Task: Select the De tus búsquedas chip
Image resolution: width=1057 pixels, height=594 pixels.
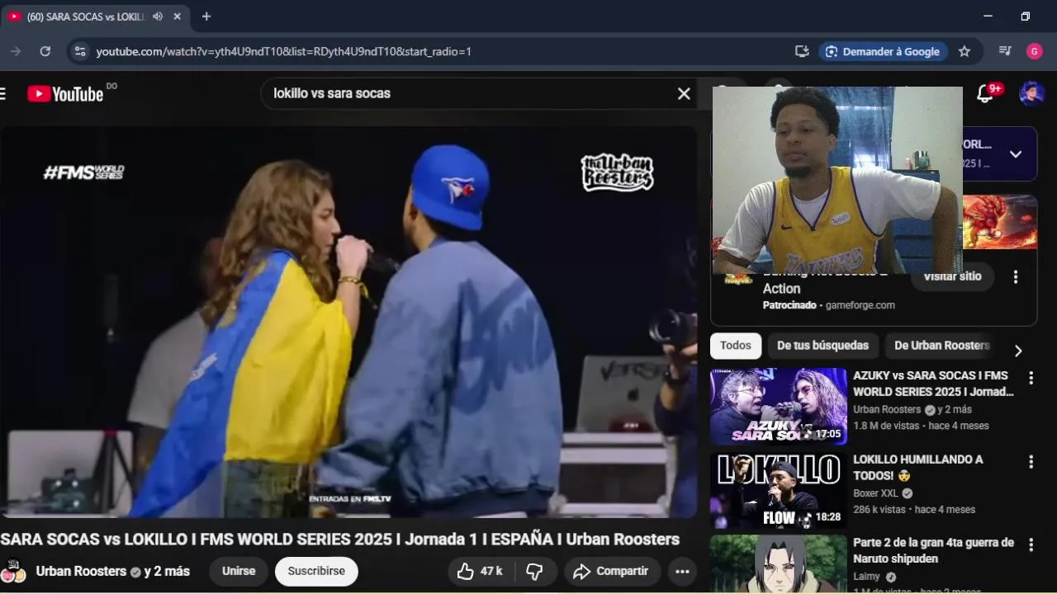Action: pyautogui.click(x=822, y=346)
